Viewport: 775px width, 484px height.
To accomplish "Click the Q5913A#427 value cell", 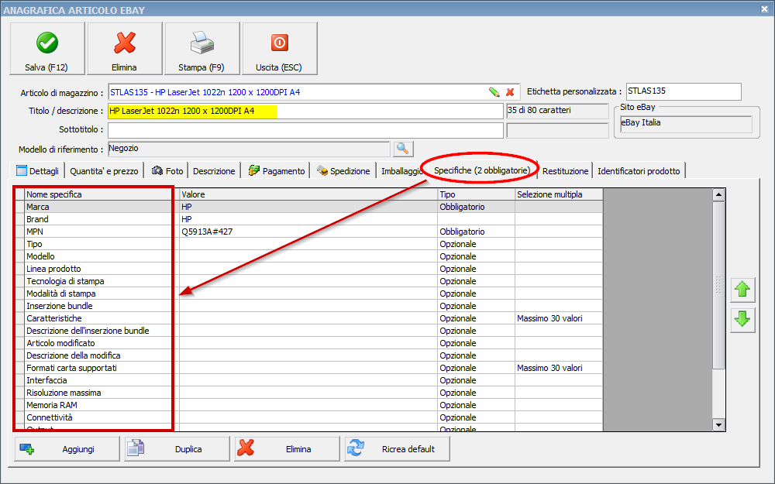I will (x=308, y=232).
